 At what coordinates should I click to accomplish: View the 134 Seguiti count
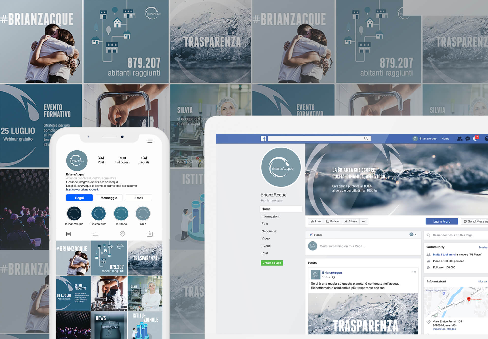pyautogui.click(x=144, y=160)
